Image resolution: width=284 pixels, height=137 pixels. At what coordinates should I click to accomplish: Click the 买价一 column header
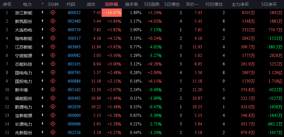tap(192, 4)
